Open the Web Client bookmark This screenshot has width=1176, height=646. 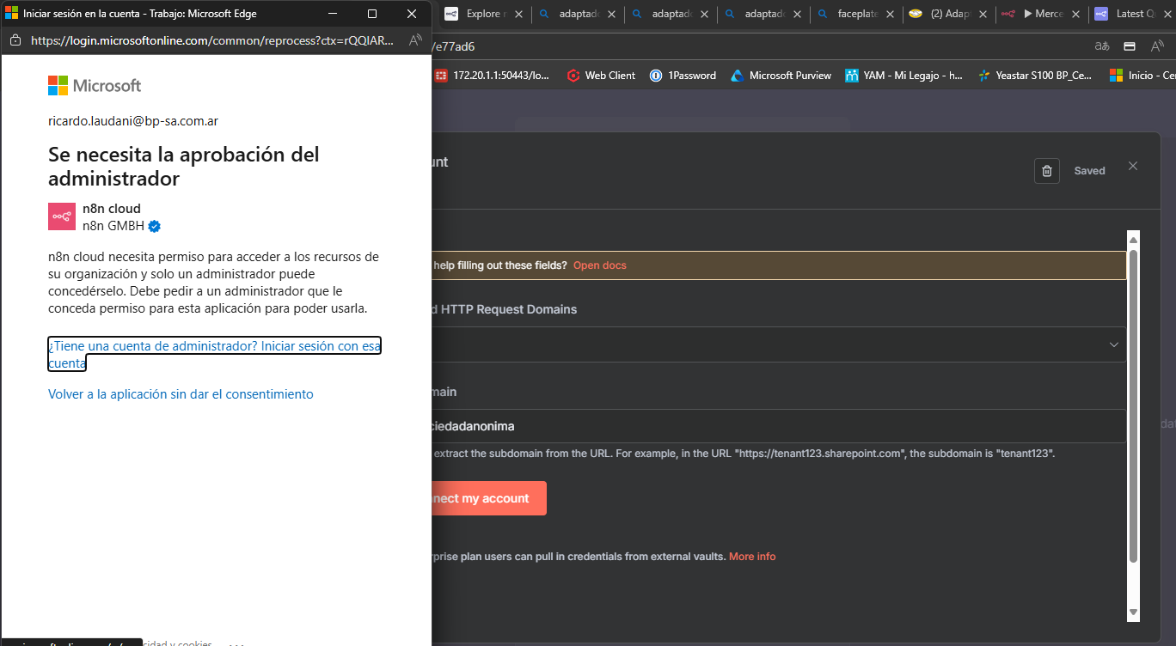click(x=601, y=76)
